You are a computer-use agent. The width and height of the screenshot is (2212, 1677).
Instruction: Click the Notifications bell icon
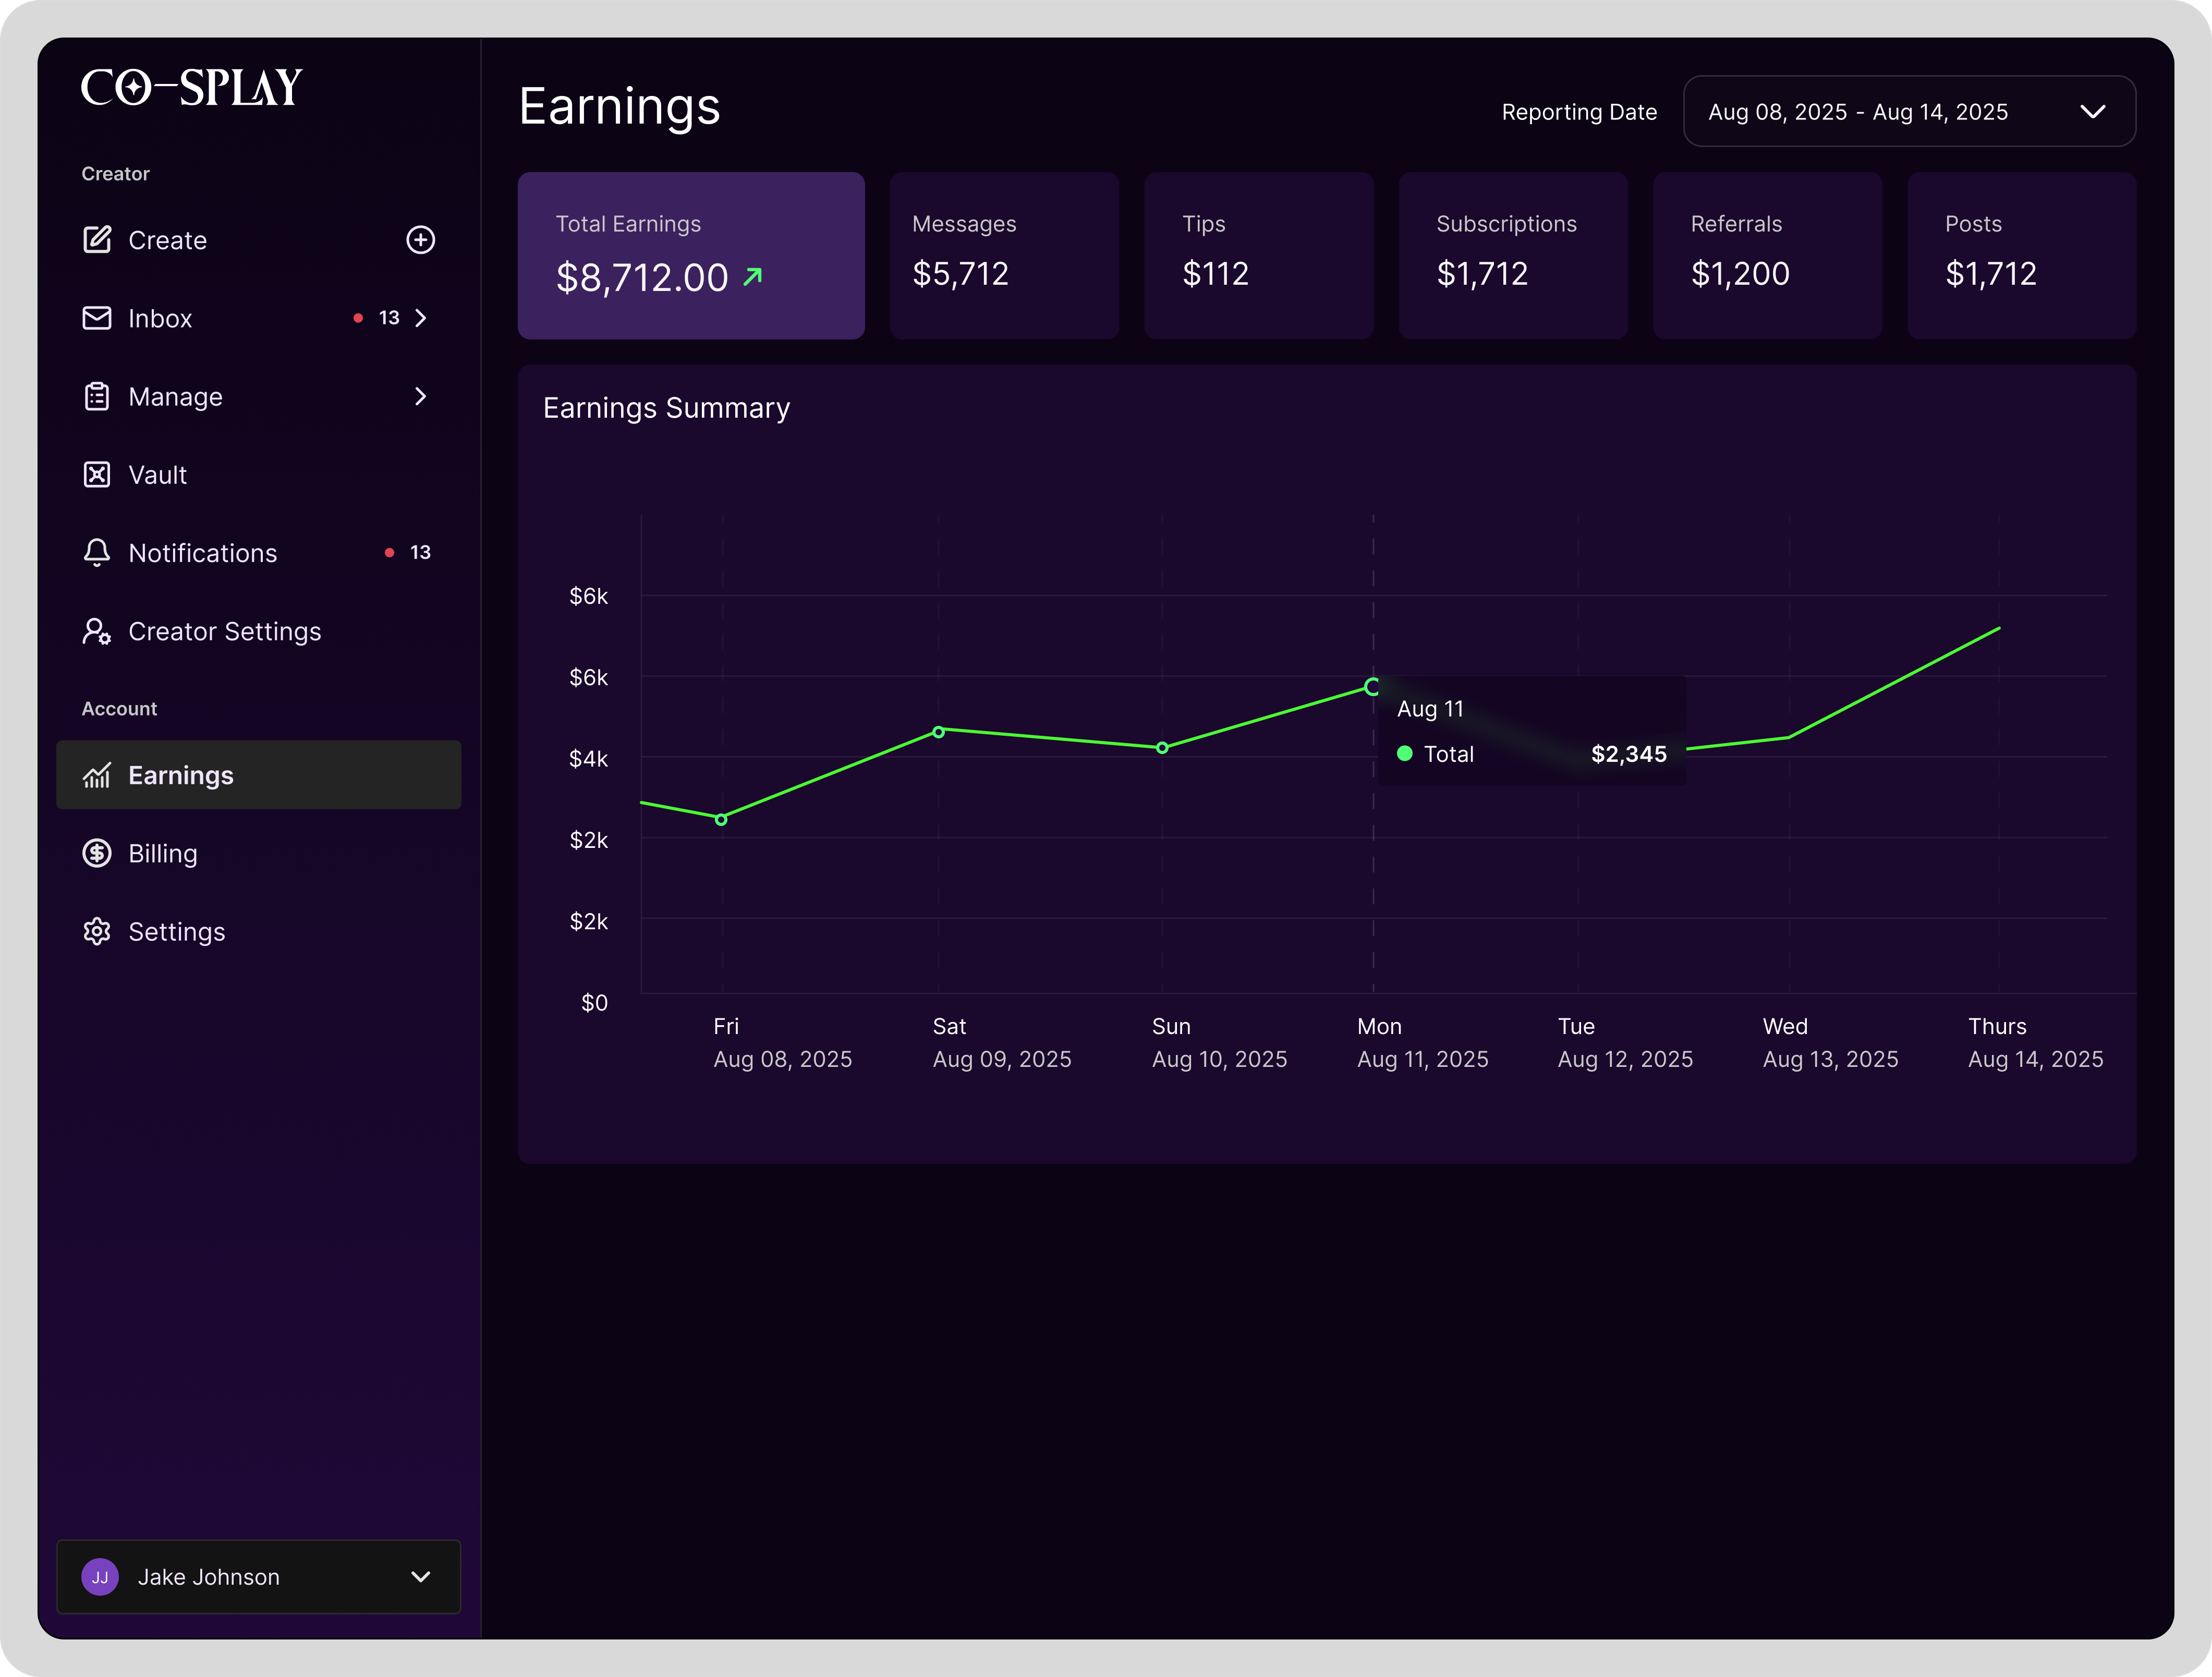pos(97,553)
